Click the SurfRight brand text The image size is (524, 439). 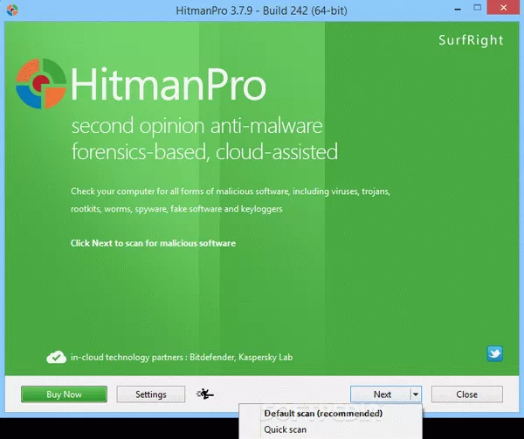pyautogui.click(x=478, y=40)
